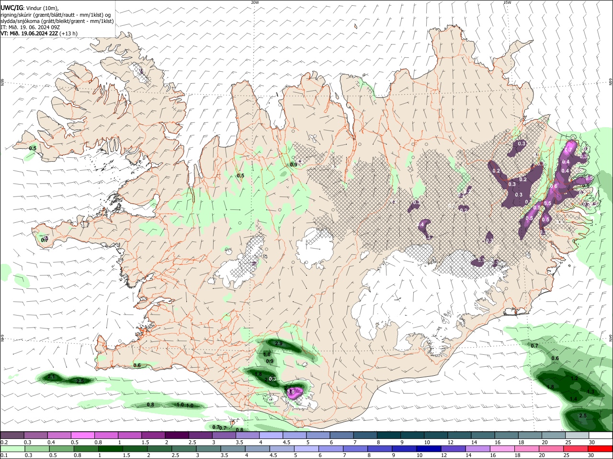Pick the dark grey-purple swatch above 0.2
This screenshot has width=613, height=459.
(x=12, y=435)
